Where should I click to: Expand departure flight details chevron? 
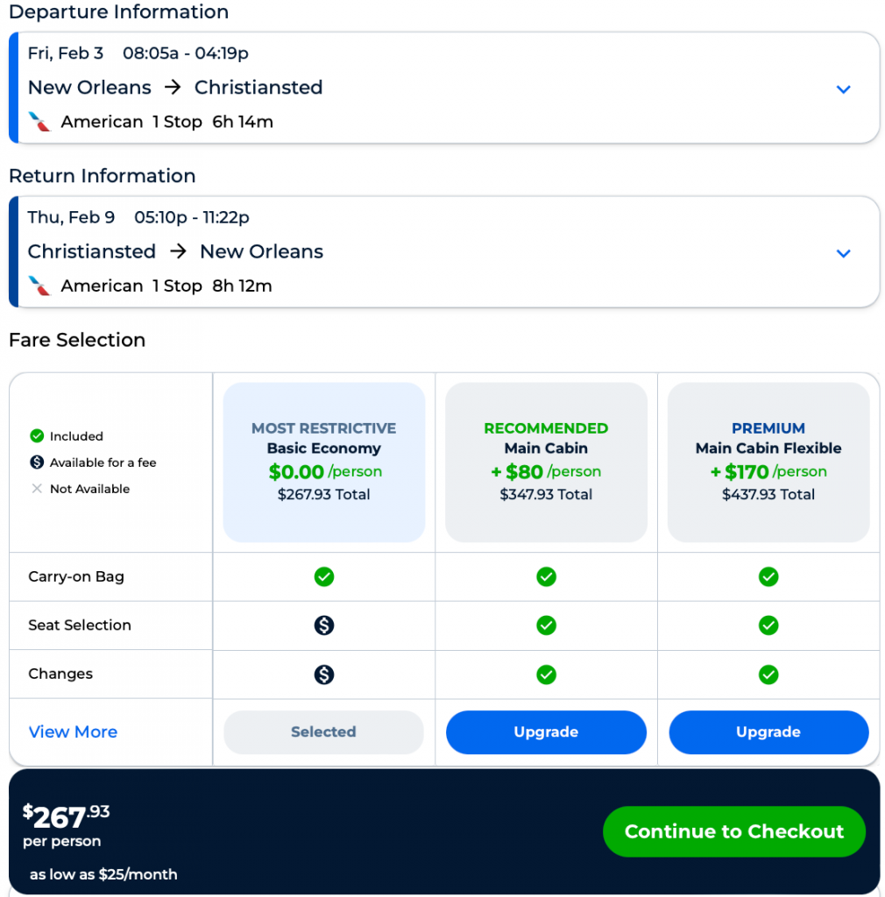coord(843,89)
